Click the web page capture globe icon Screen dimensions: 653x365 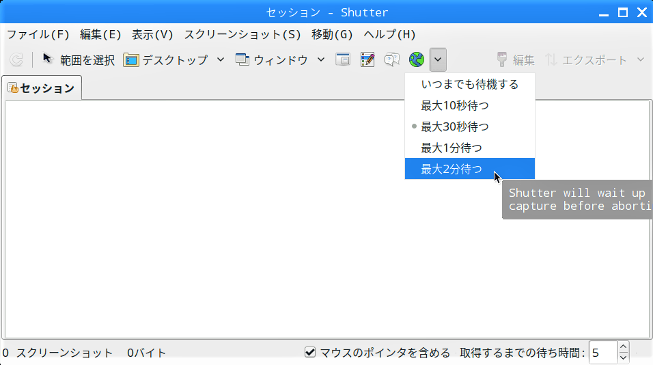coord(417,60)
